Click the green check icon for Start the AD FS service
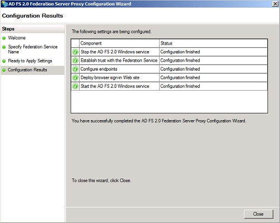Image resolution: width=280 pixels, height=223 pixels. click(75, 86)
